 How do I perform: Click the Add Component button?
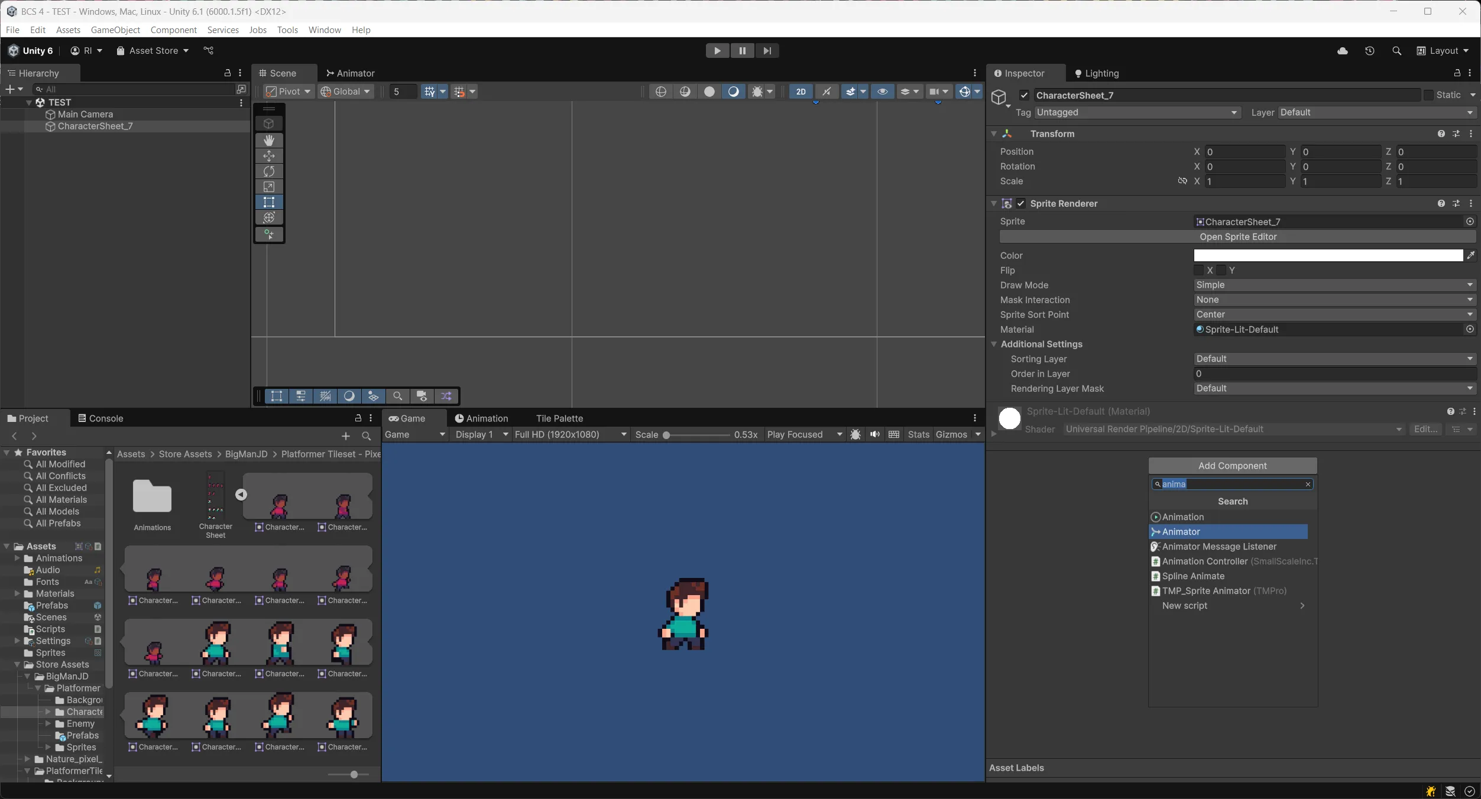[x=1233, y=466]
